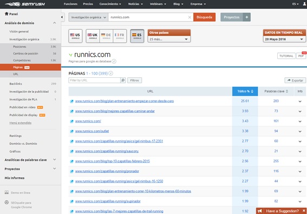Select the UK Google database
Viewport: 307px width, 214px height.
click(93, 36)
